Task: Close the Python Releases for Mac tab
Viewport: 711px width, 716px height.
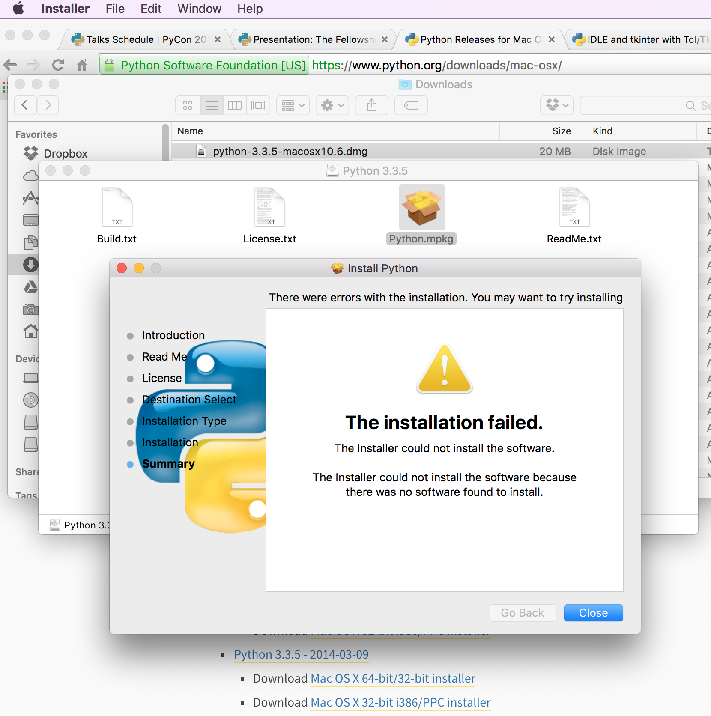Action: point(552,39)
